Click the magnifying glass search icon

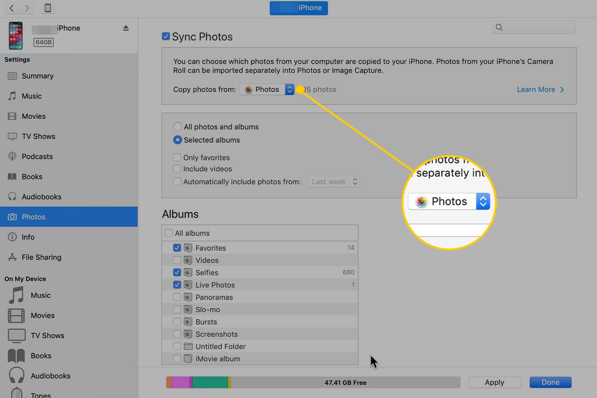499,27
